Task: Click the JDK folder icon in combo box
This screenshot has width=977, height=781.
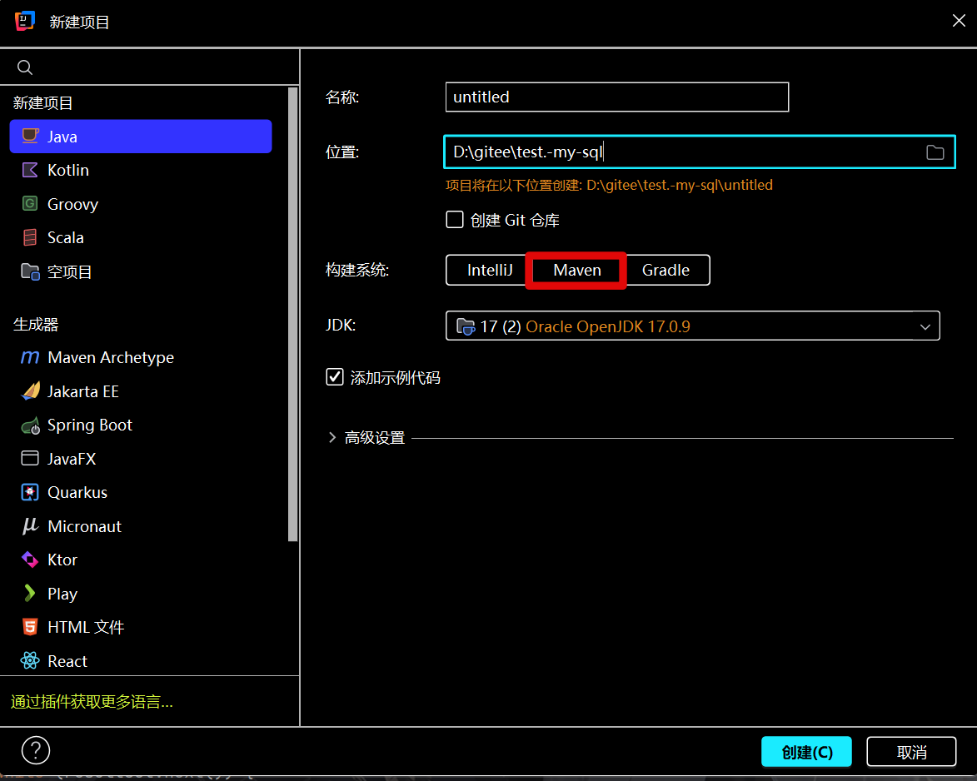Action: click(466, 326)
